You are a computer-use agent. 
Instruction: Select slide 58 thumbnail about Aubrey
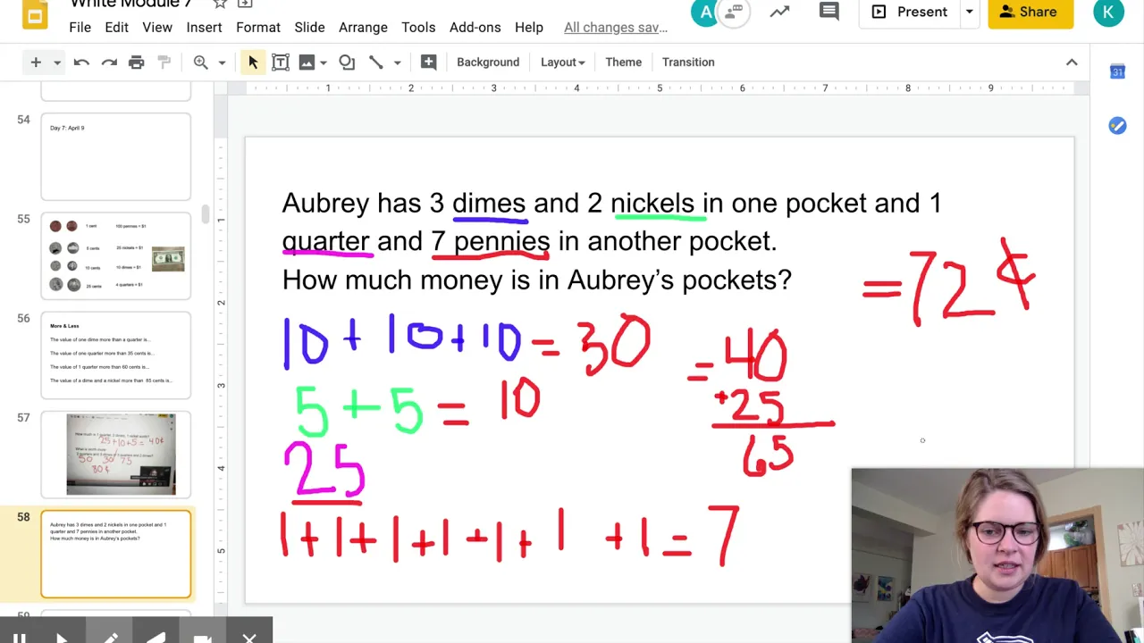(115, 554)
